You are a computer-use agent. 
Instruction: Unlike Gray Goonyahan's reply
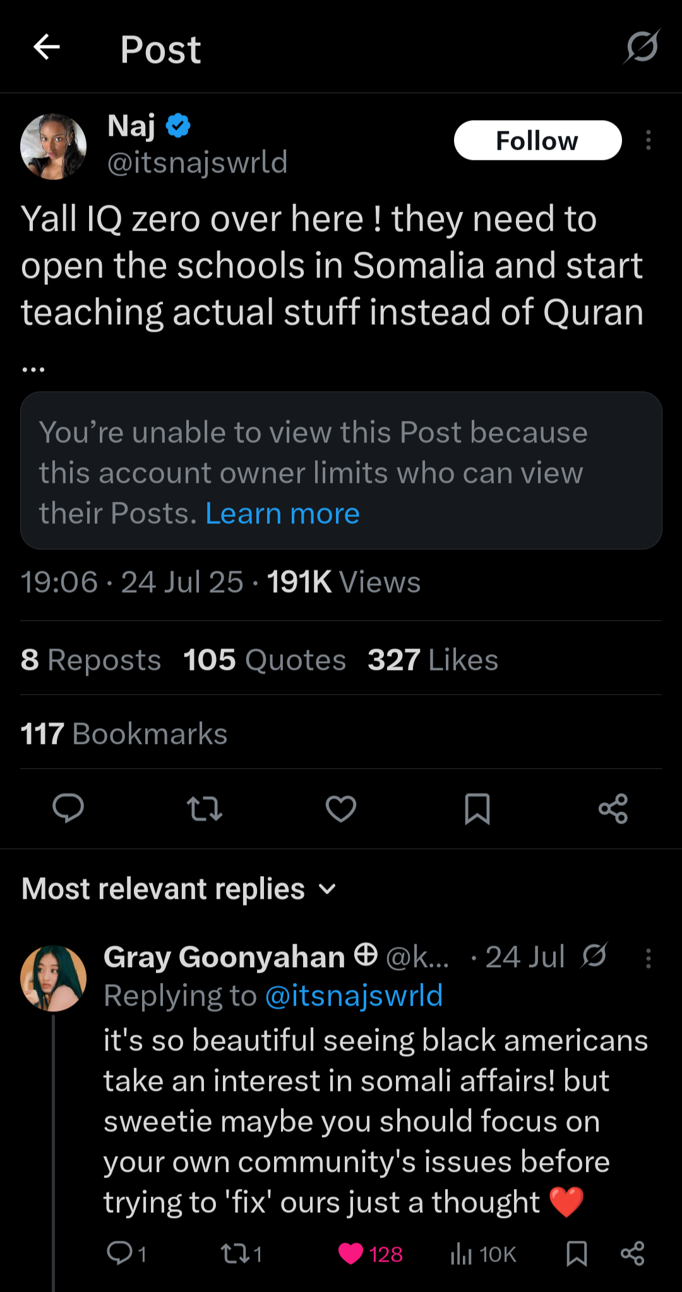click(352, 1255)
